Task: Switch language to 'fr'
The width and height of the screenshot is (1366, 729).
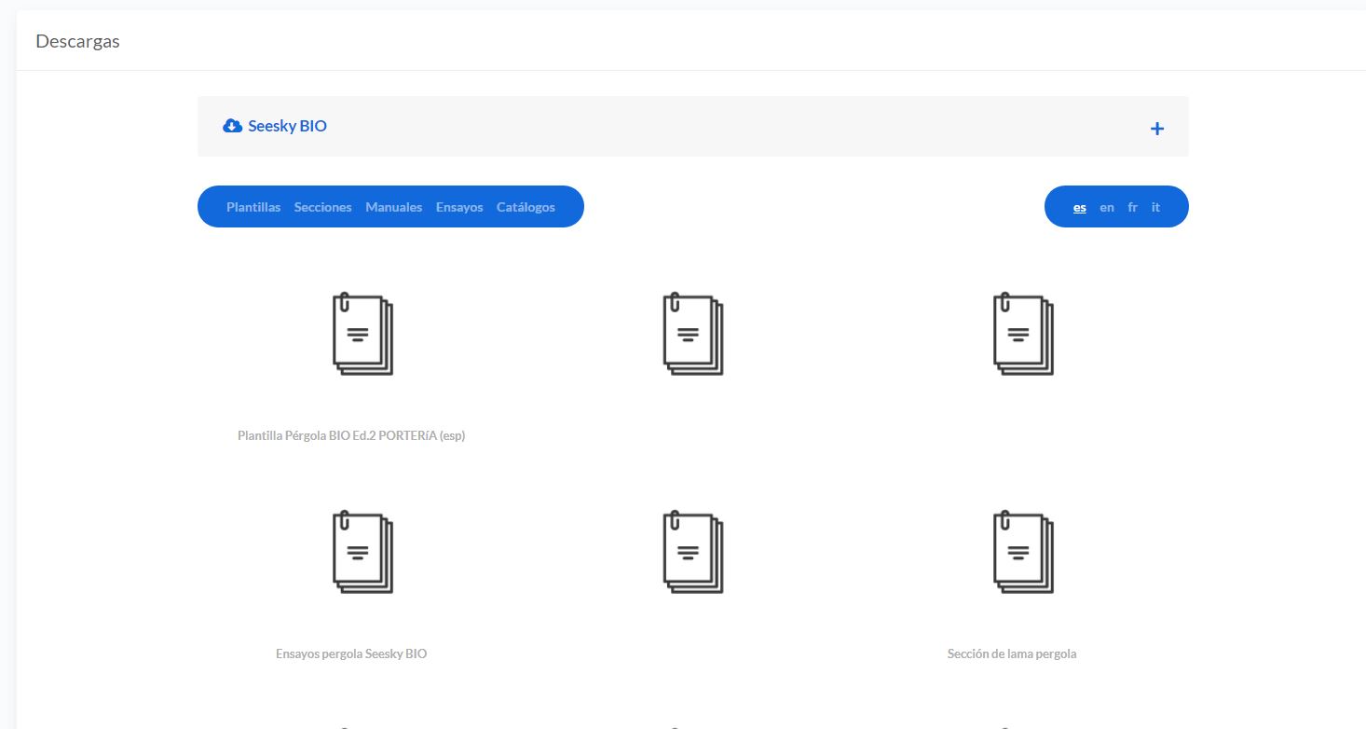Action: pyautogui.click(x=1133, y=207)
